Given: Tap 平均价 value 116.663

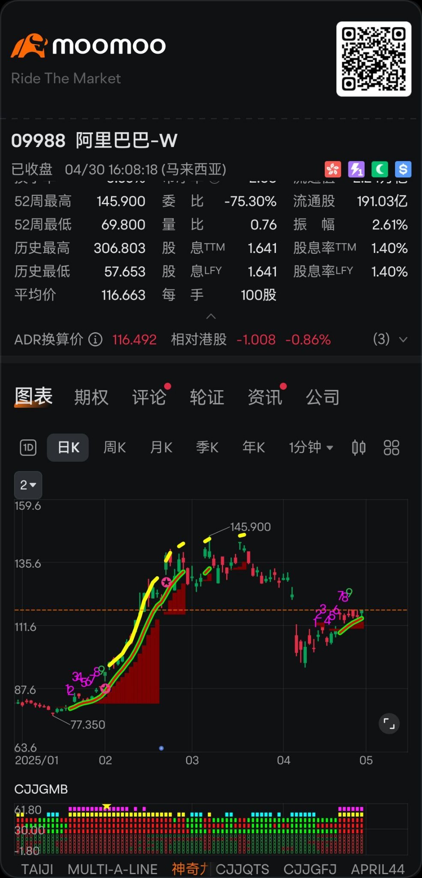Looking at the screenshot, I should (x=124, y=295).
